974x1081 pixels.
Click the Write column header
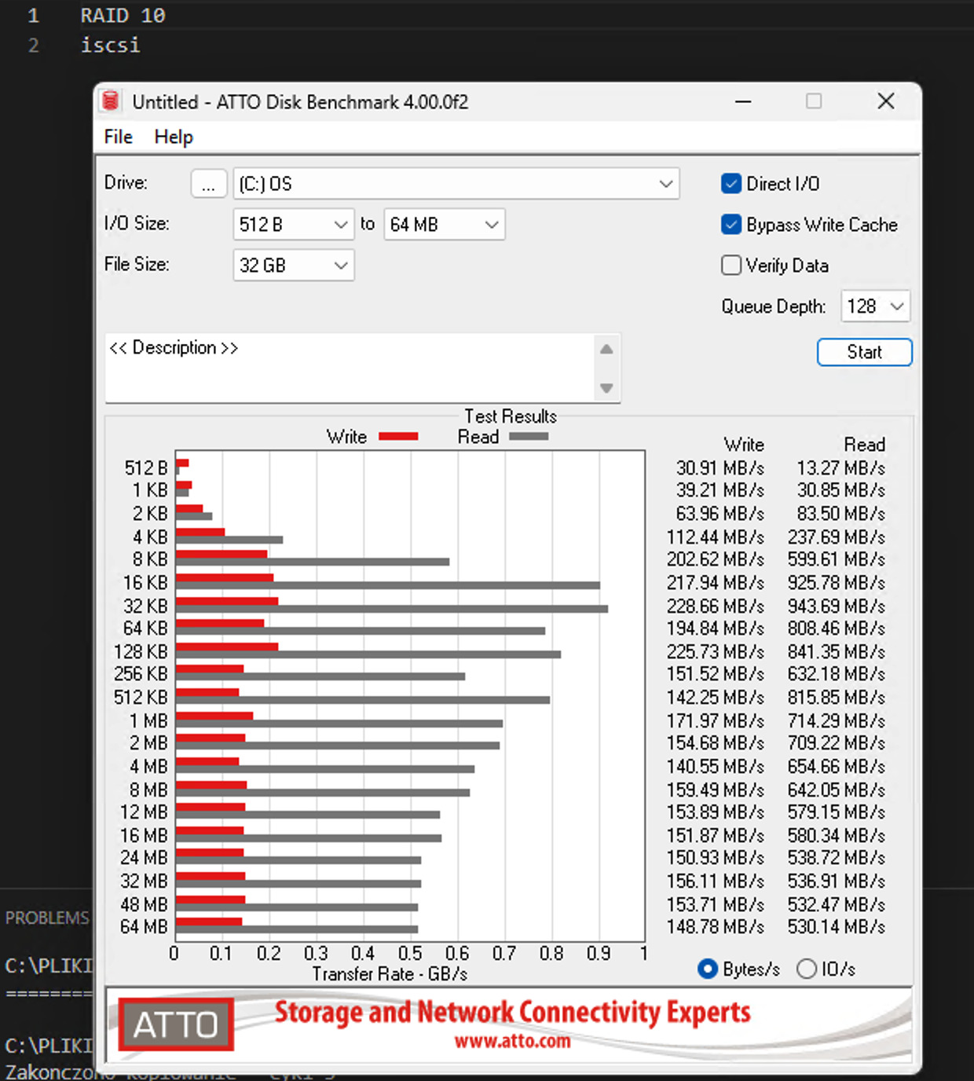click(744, 445)
